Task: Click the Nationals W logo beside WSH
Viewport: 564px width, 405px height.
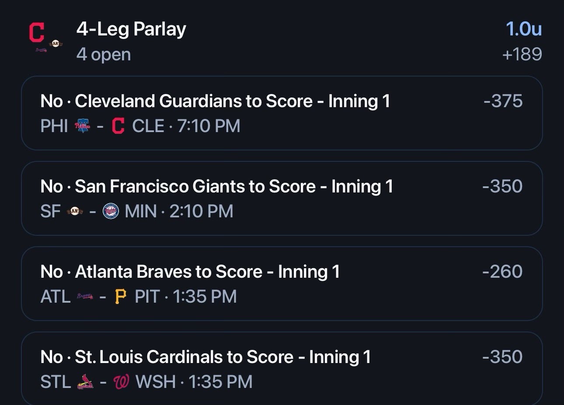Action: (x=121, y=382)
